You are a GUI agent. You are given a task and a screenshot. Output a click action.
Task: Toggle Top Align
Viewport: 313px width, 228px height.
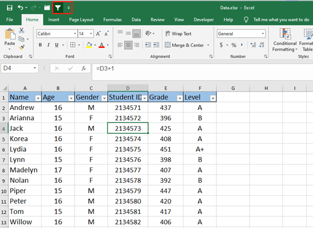(120, 33)
